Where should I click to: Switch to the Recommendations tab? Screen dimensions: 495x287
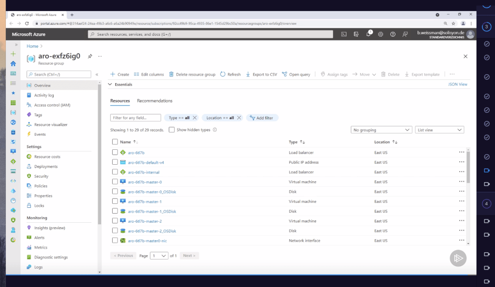tap(155, 100)
